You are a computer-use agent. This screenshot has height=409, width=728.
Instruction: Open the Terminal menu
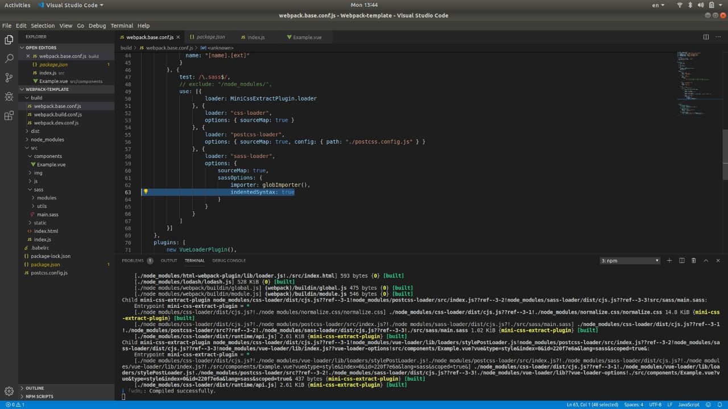pyautogui.click(x=121, y=26)
